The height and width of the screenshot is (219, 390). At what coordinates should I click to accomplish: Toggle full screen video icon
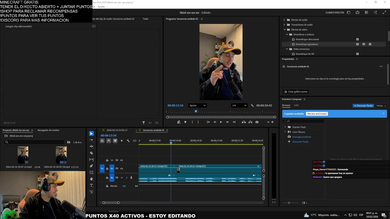coord(384,12)
